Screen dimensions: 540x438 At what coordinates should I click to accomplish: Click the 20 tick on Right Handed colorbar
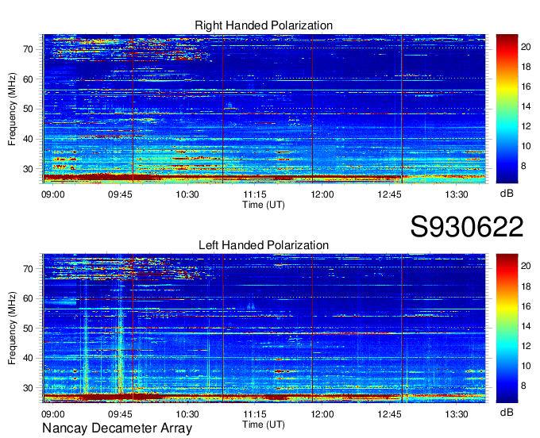tap(526, 47)
